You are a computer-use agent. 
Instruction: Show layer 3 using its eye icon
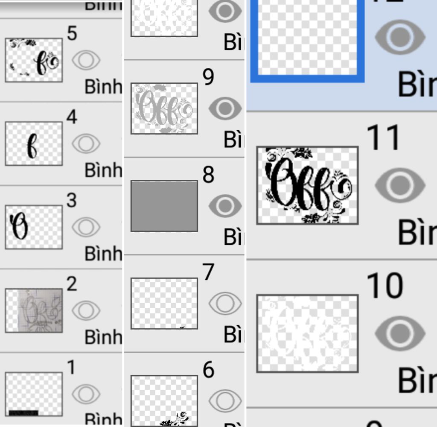[x=86, y=227]
